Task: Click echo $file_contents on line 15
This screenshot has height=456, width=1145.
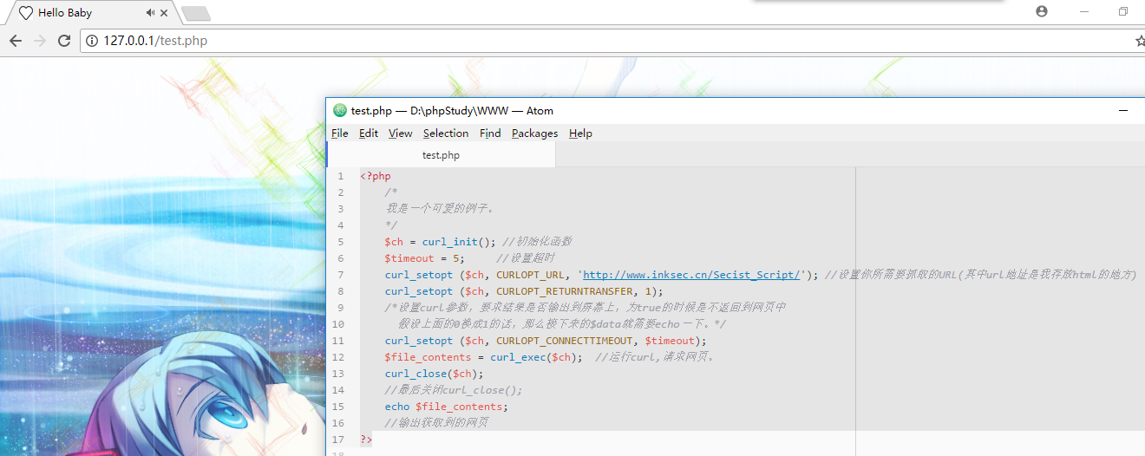Action: click(x=444, y=407)
